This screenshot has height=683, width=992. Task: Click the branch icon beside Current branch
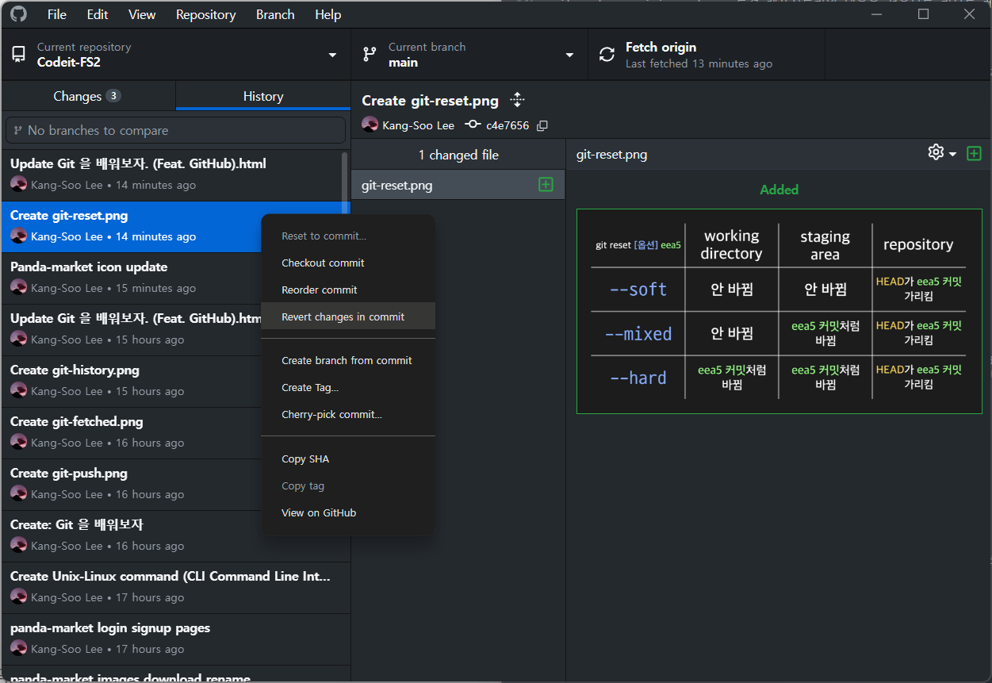coord(370,55)
